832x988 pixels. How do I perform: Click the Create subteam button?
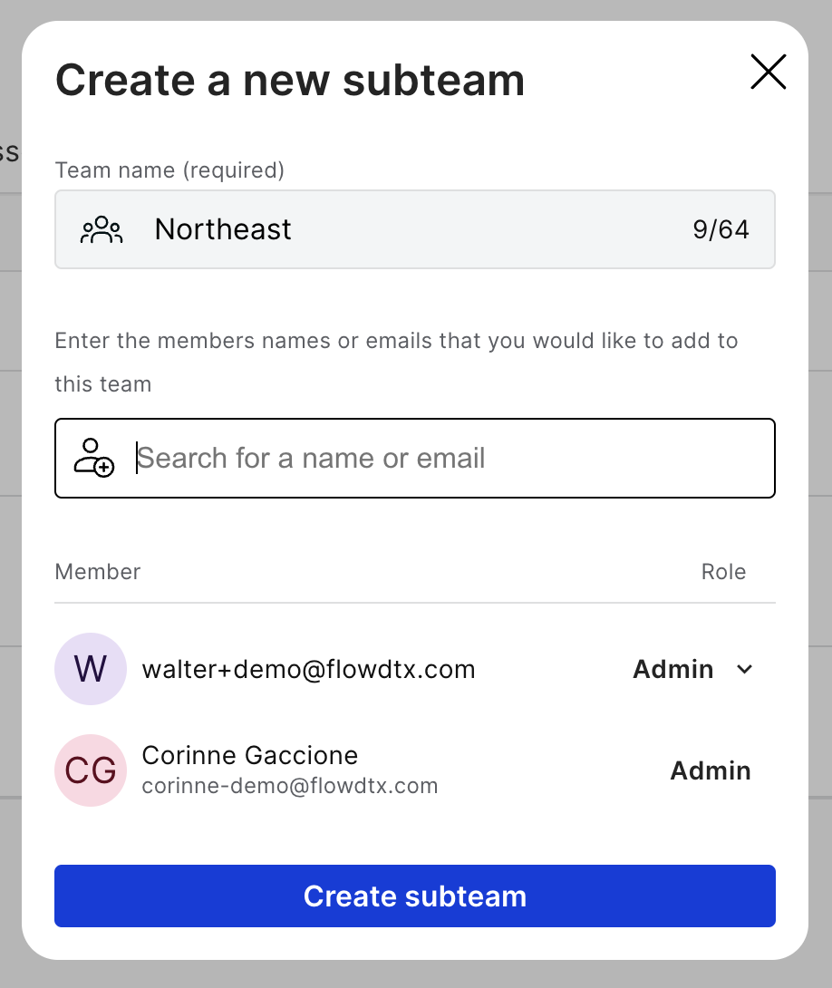coord(415,896)
